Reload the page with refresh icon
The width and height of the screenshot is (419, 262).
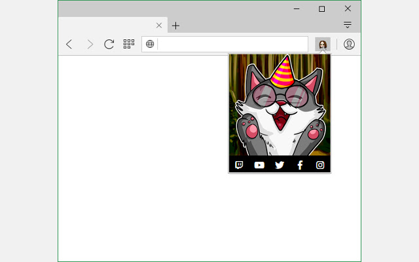click(109, 44)
